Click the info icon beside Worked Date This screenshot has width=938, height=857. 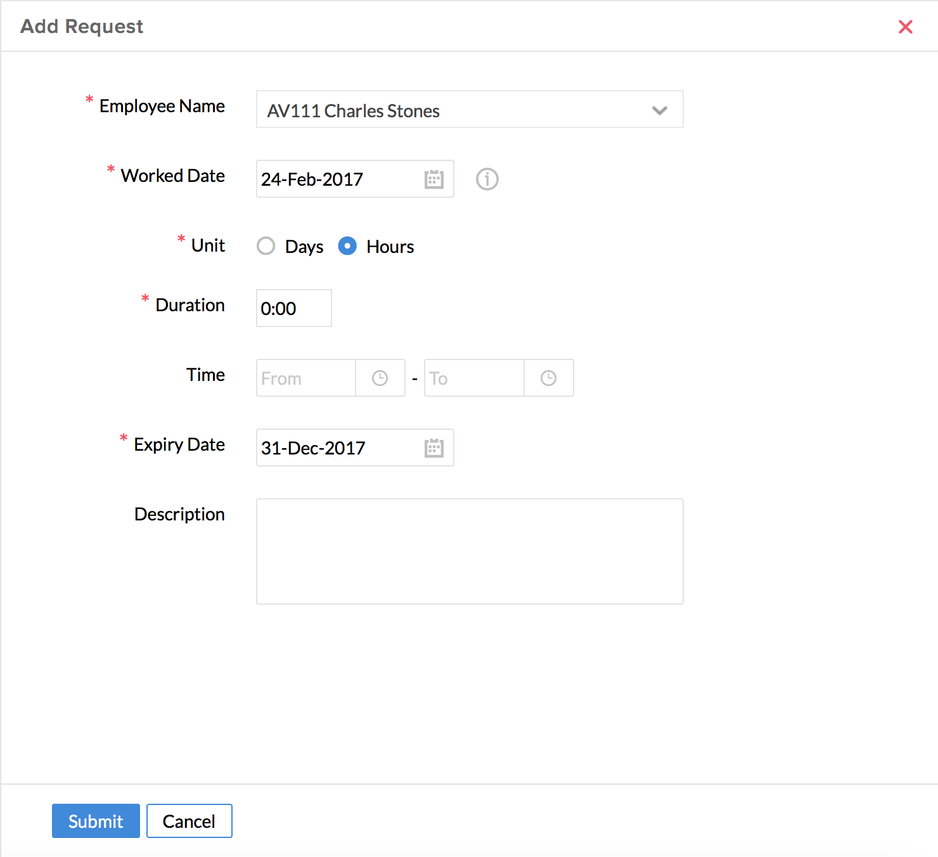pos(487,179)
